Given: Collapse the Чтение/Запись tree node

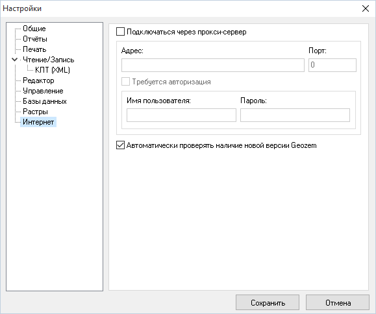Looking at the screenshot, I should pyautogui.click(x=15, y=60).
